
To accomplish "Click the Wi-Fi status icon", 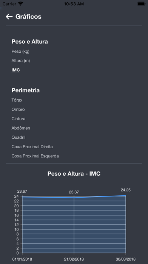I will pos(21,4).
